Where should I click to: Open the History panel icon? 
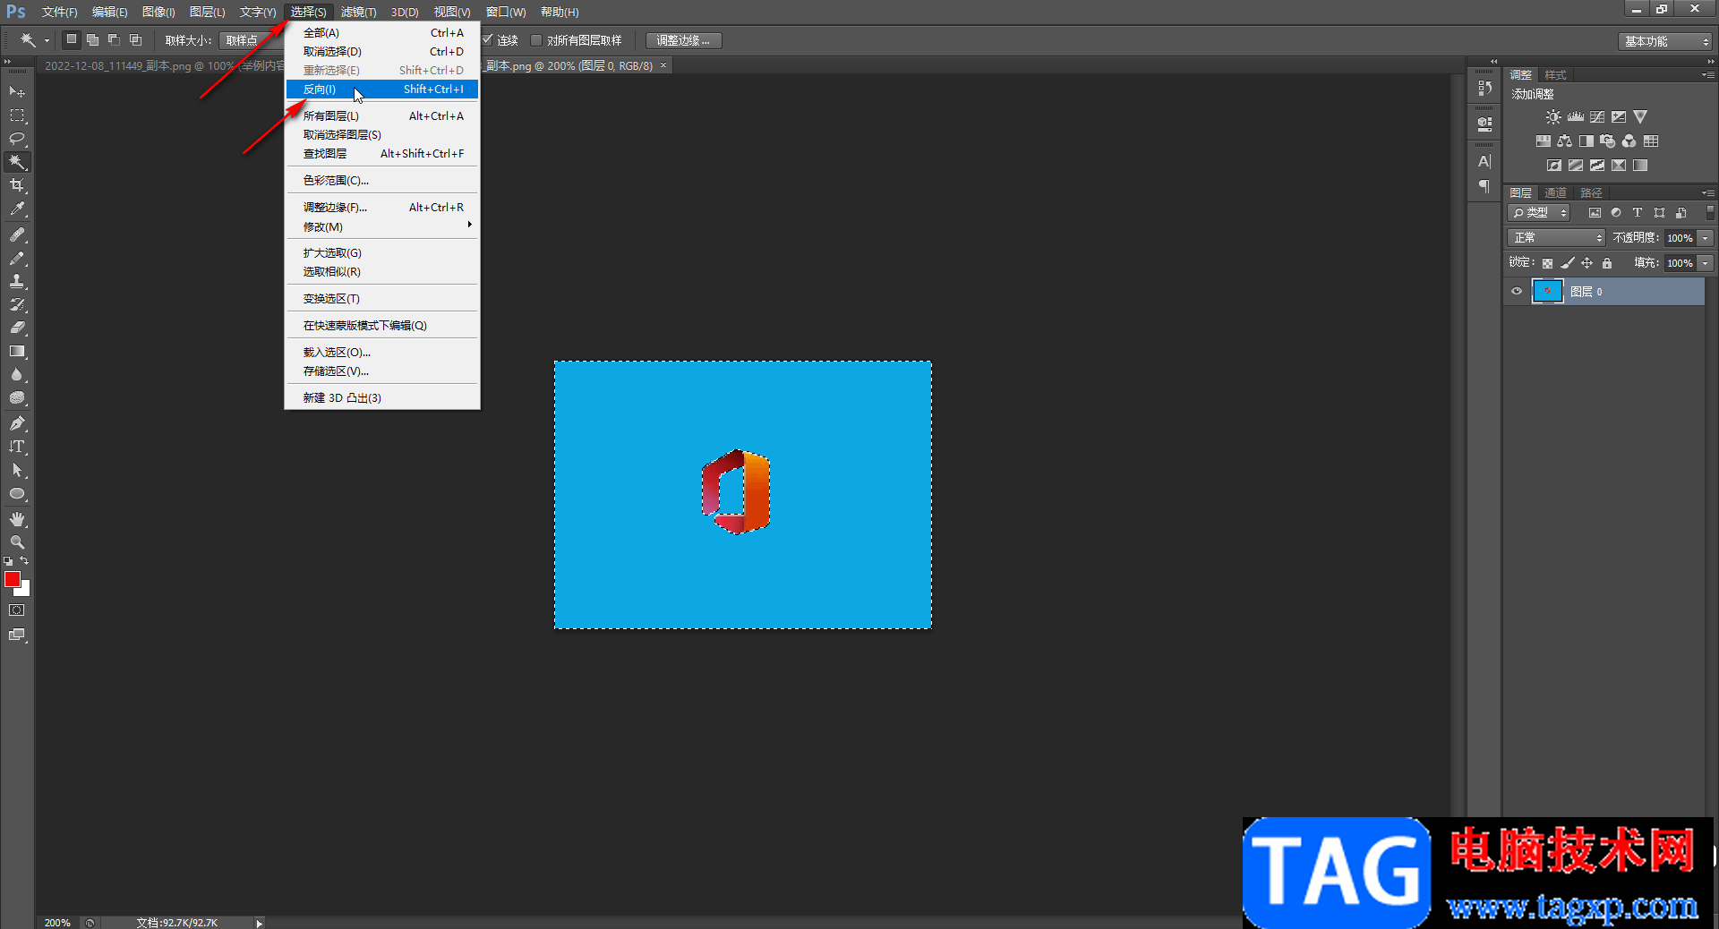1485,88
